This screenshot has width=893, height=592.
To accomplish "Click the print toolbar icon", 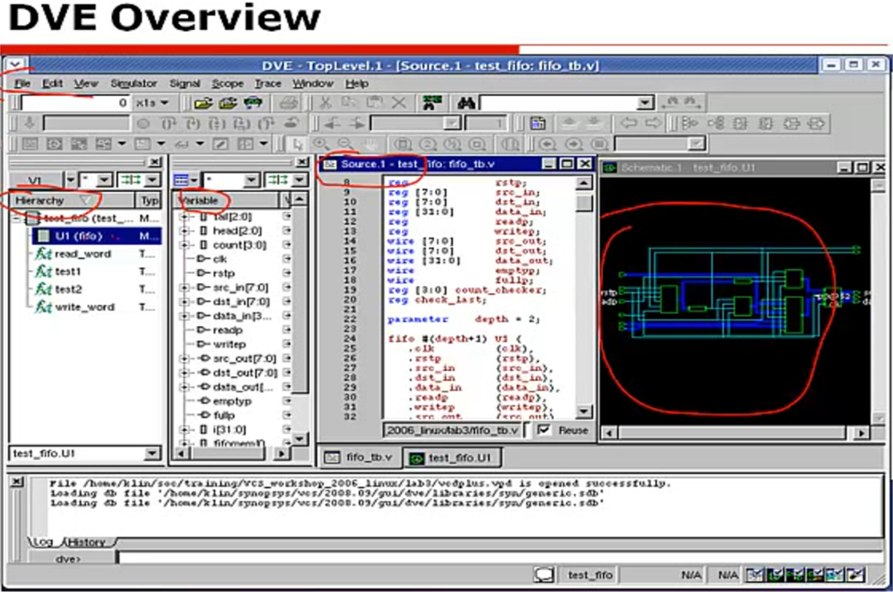I will [289, 103].
